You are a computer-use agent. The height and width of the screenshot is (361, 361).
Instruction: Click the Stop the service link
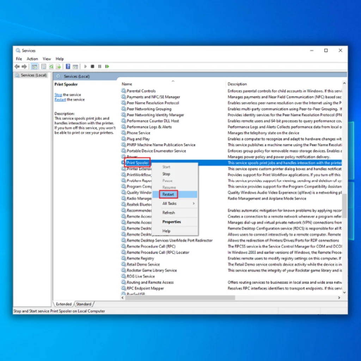point(58,94)
